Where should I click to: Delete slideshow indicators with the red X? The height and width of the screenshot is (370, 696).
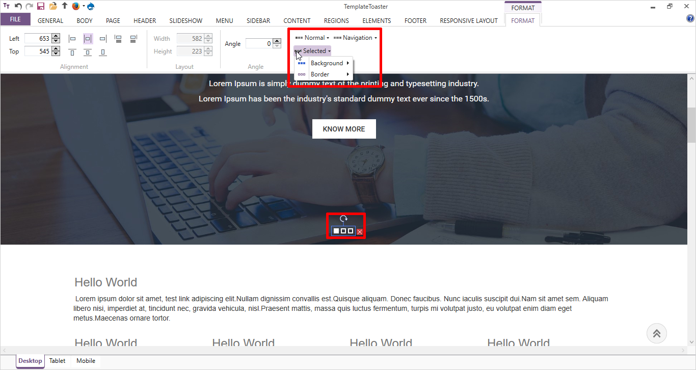(x=360, y=232)
